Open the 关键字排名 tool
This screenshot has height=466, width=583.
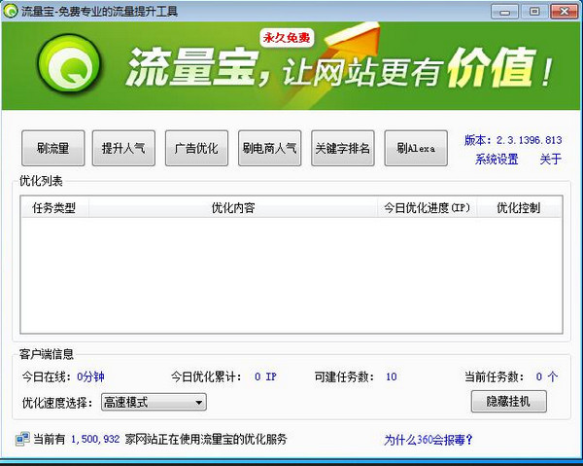pyautogui.click(x=342, y=149)
